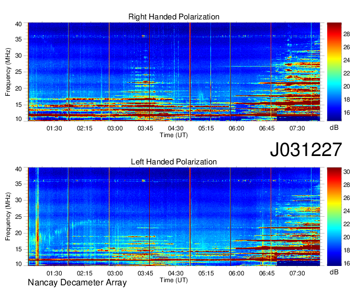This screenshot has width=356, height=289.
Task: Select the J031227 observation identifier
Action: pyautogui.click(x=306, y=150)
